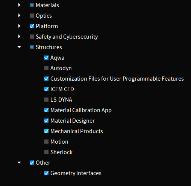Uncheck the Aqwa checkbox
The width and height of the screenshot is (191, 186).
(46, 58)
